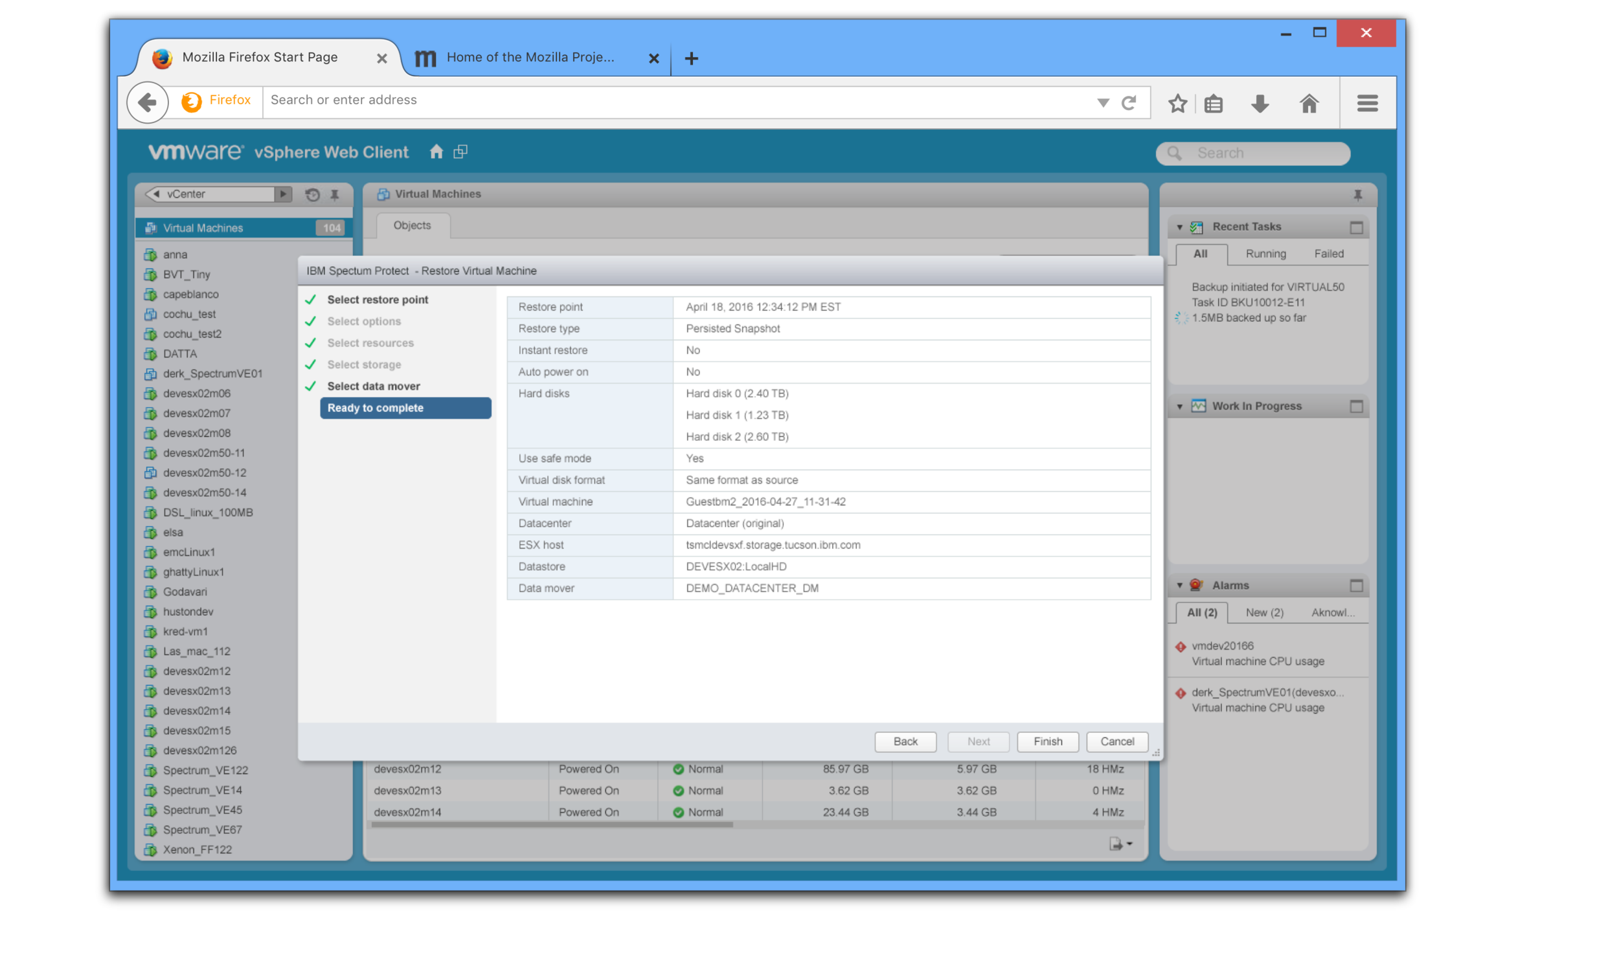The width and height of the screenshot is (1619, 955).
Task: Click the vSphere Web Client home icon
Action: coord(436,152)
